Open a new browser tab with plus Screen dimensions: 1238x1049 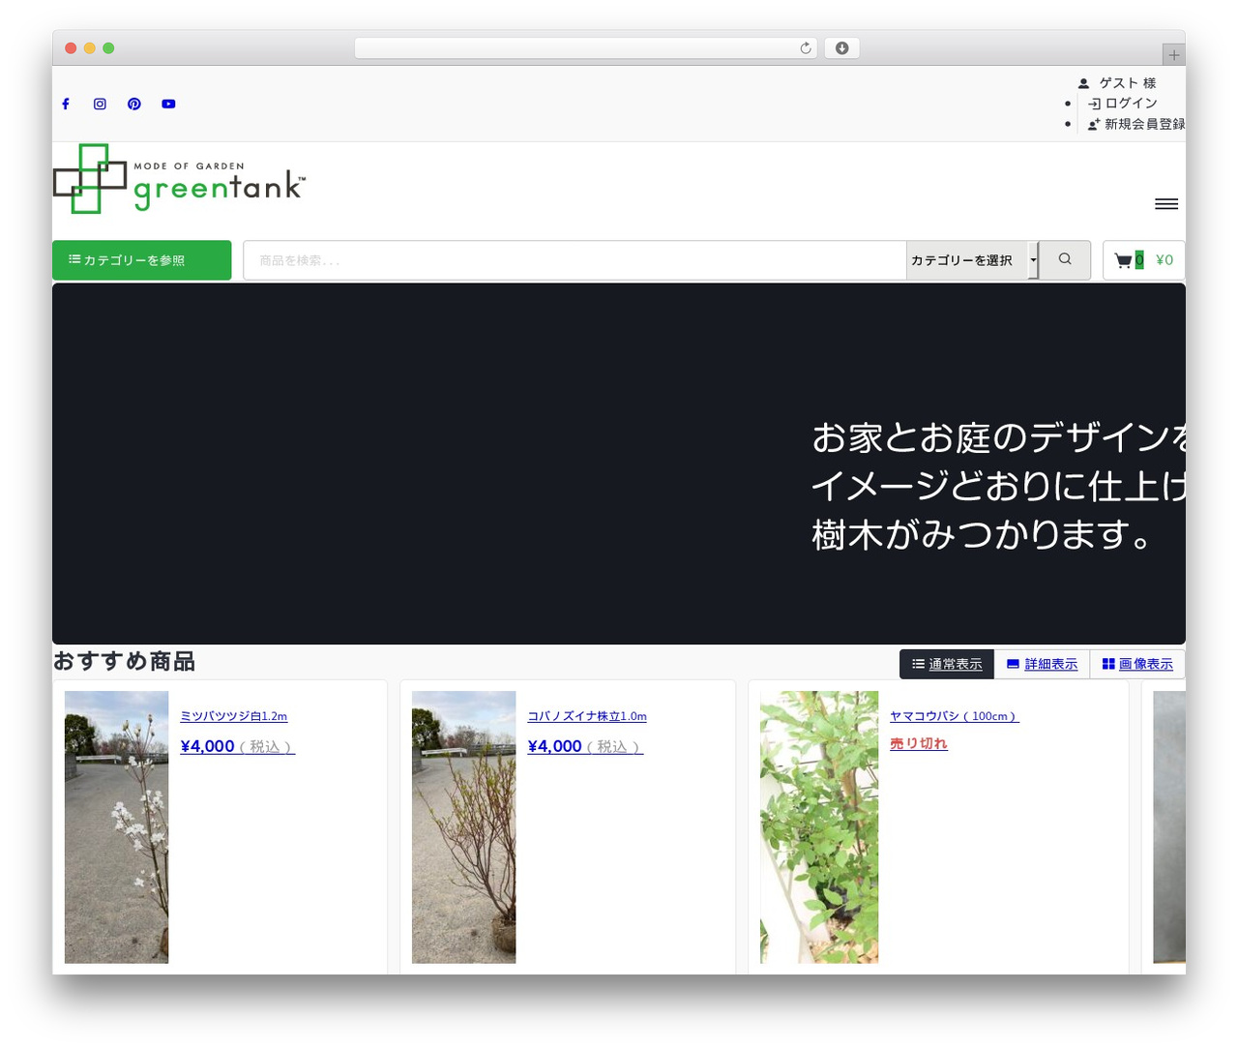(x=1173, y=55)
